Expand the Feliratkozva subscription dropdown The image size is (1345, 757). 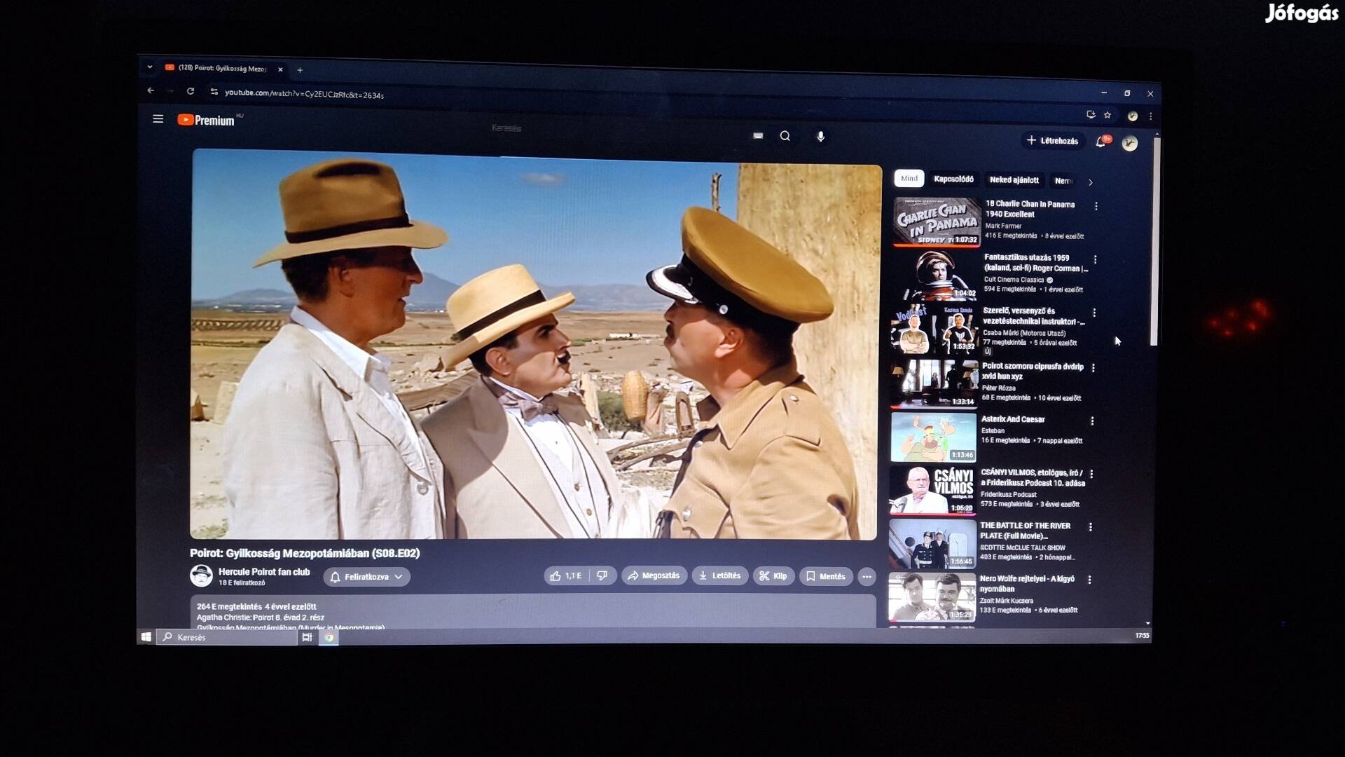click(x=366, y=577)
